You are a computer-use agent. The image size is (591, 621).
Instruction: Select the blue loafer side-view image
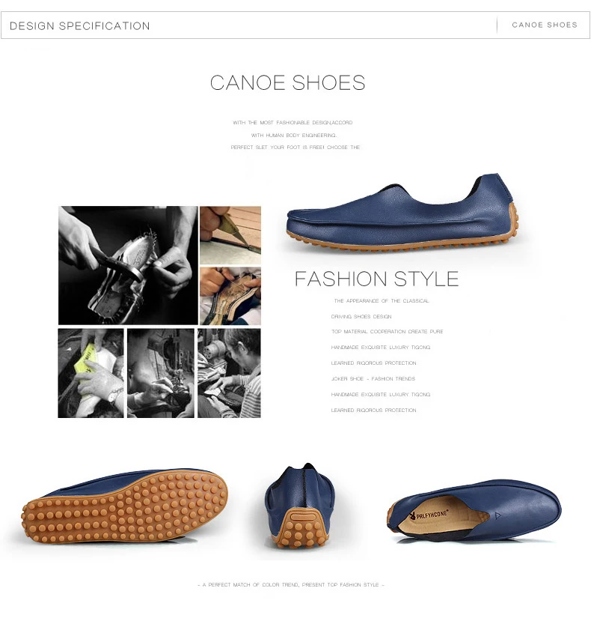tap(402, 212)
